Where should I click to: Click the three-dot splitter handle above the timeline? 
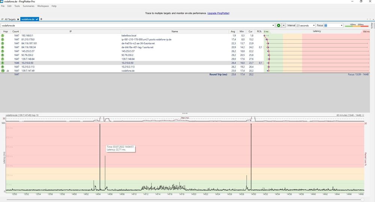click(185, 113)
